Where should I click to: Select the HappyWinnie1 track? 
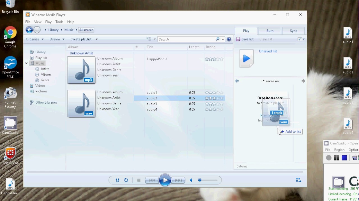pos(158,59)
